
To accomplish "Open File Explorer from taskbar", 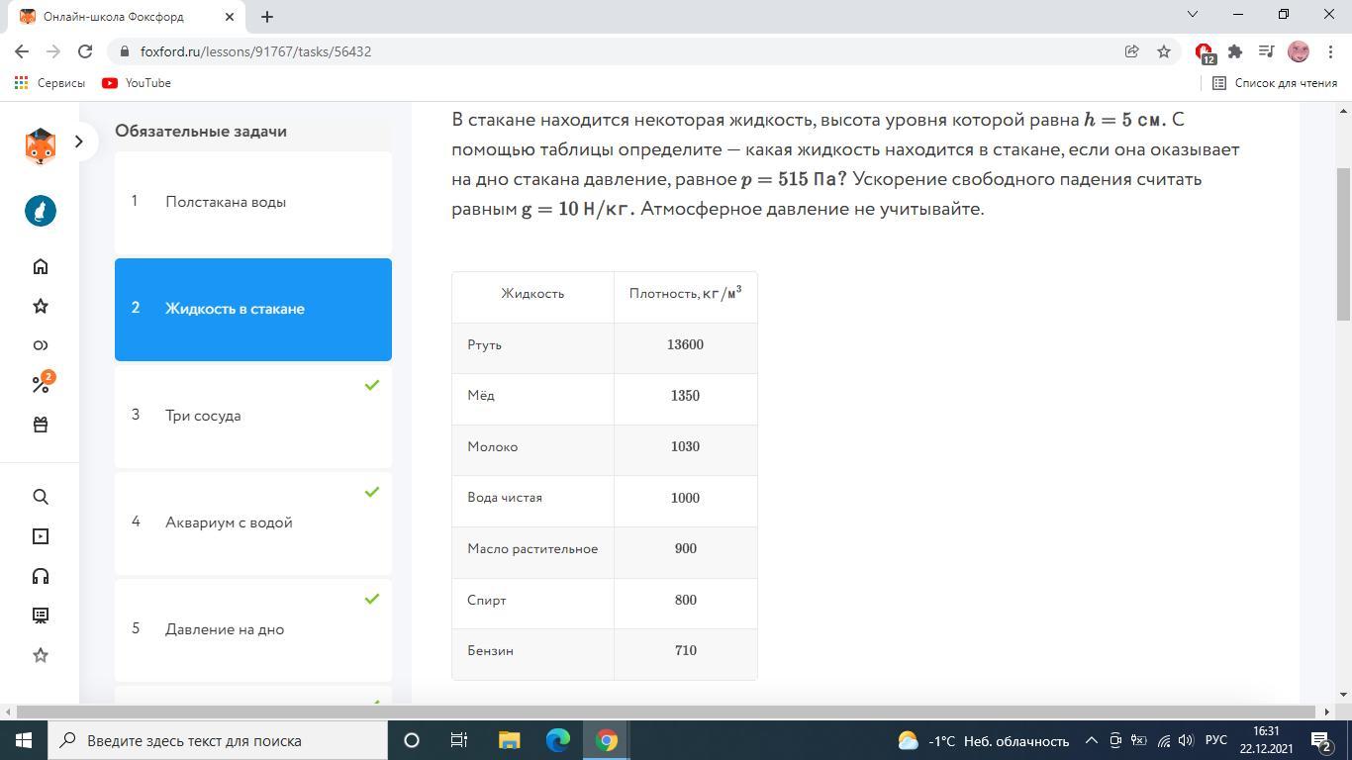I will 509,740.
